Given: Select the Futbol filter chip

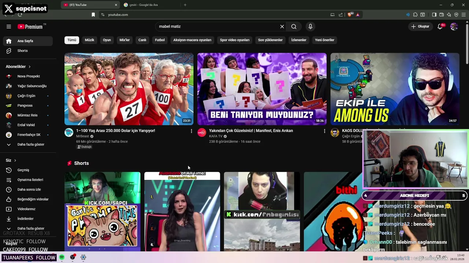Looking at the screenshot, I should pos(160,40).
